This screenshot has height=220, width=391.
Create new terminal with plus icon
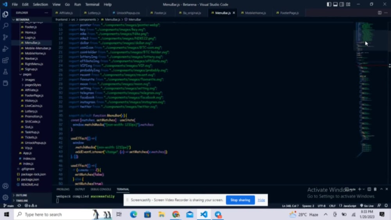coord(360,189)
